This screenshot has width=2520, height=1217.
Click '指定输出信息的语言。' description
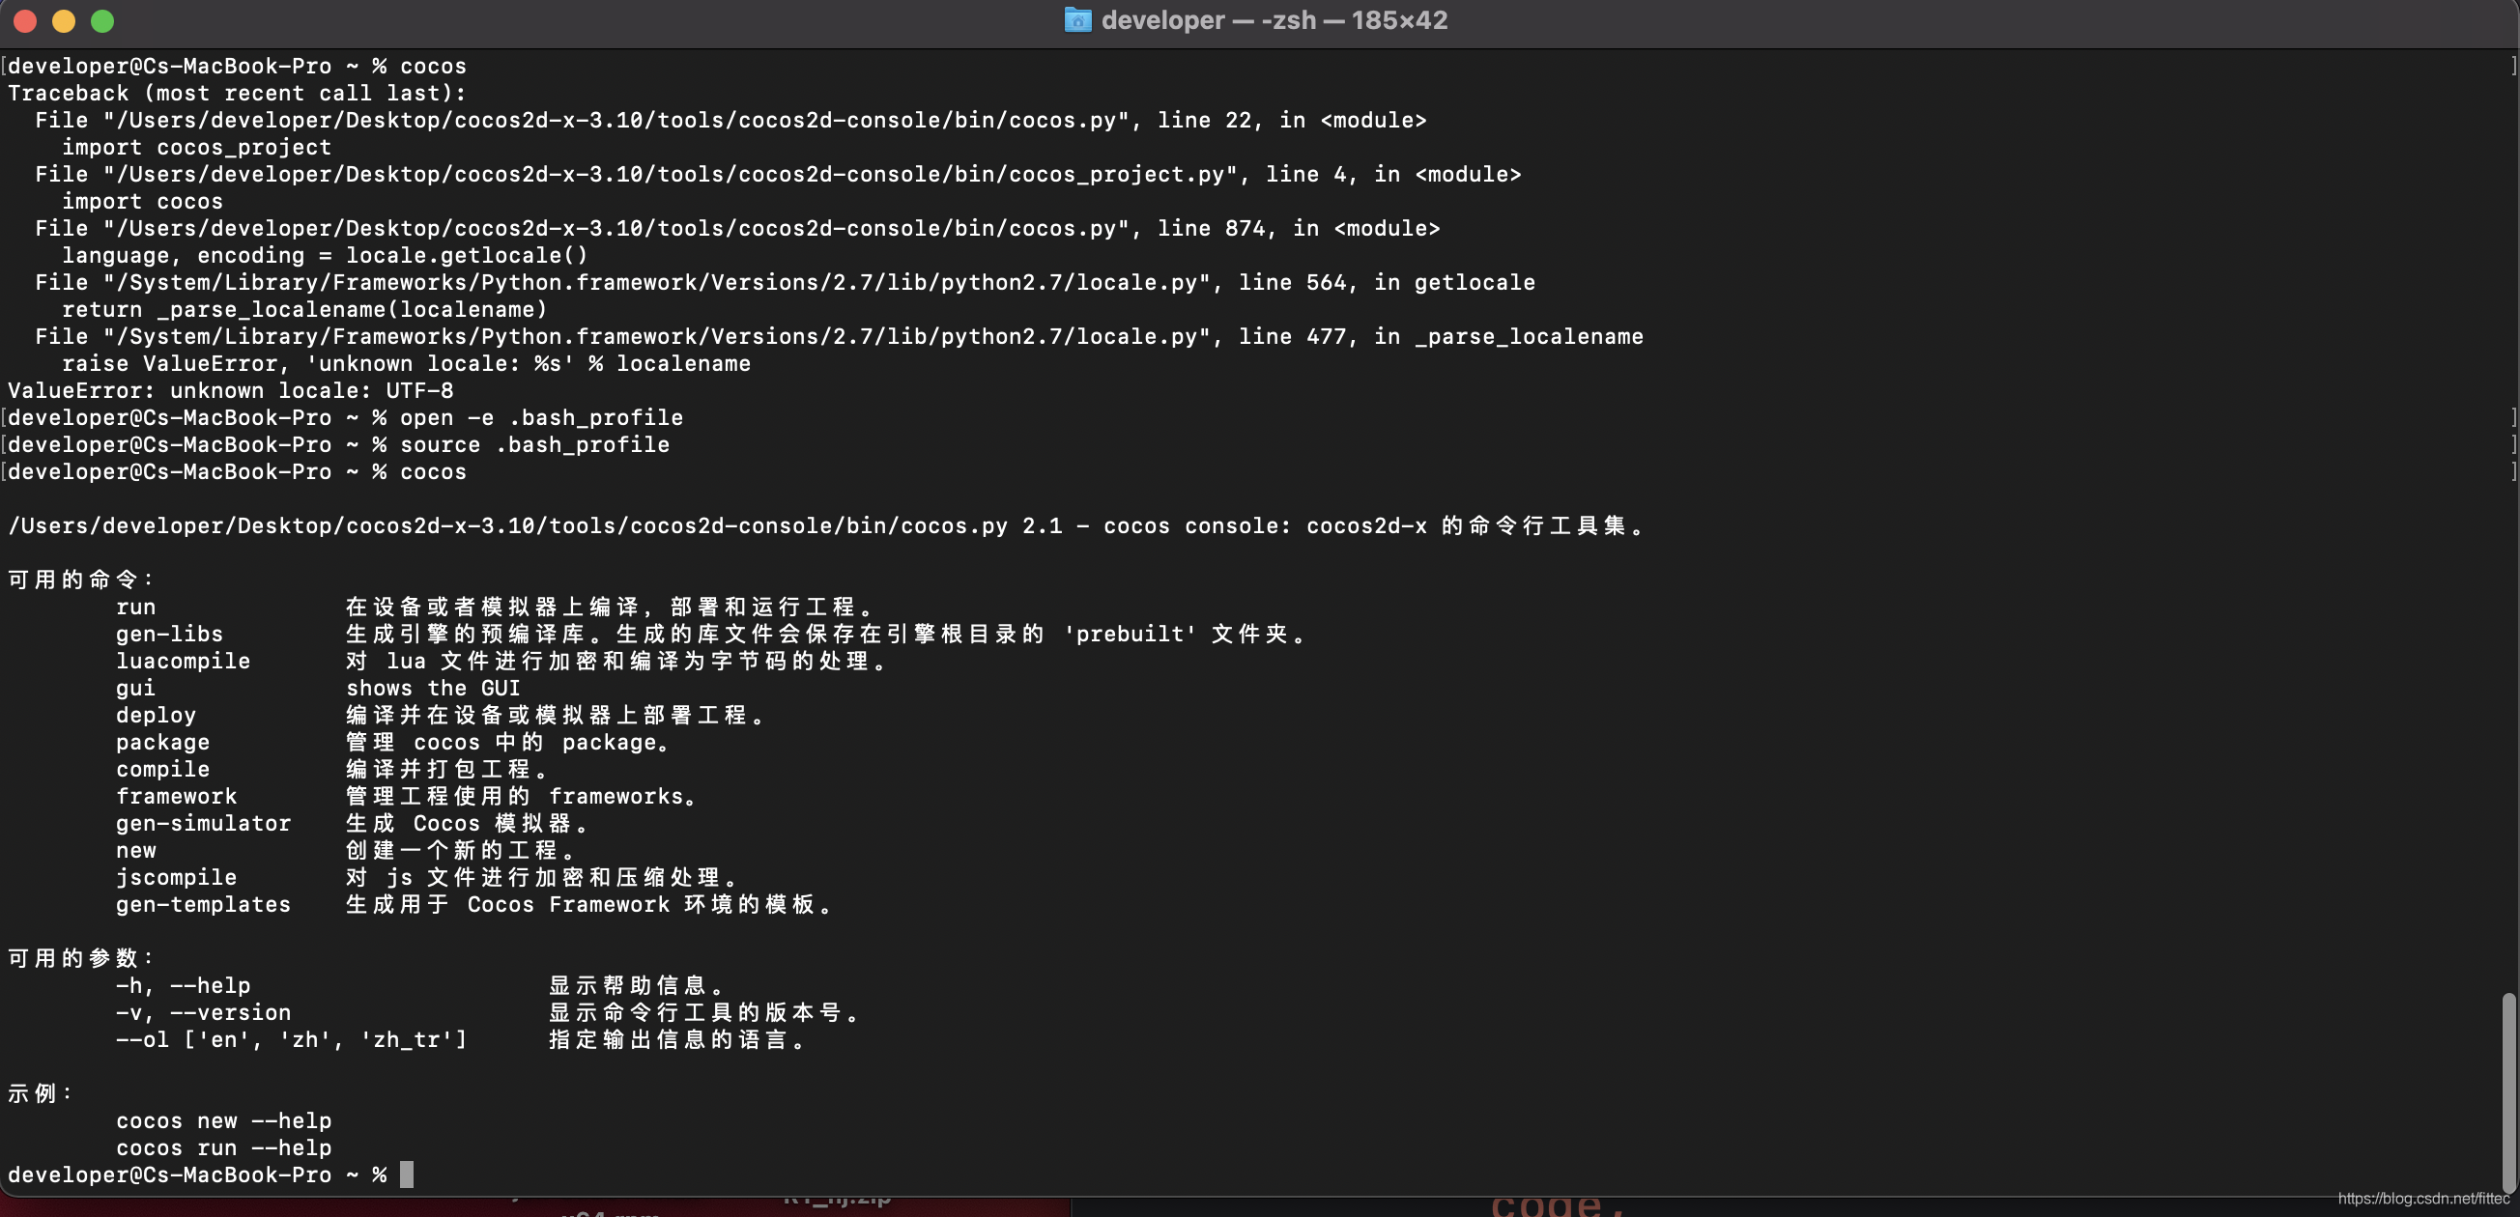point(678,1040)
